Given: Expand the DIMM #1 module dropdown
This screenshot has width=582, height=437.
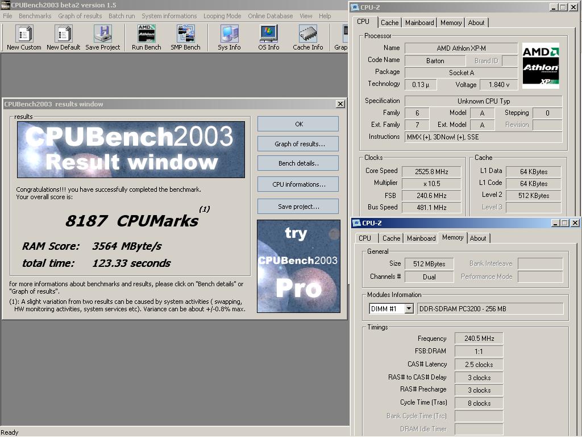Looking at the screenshot, I should point(409,308).
